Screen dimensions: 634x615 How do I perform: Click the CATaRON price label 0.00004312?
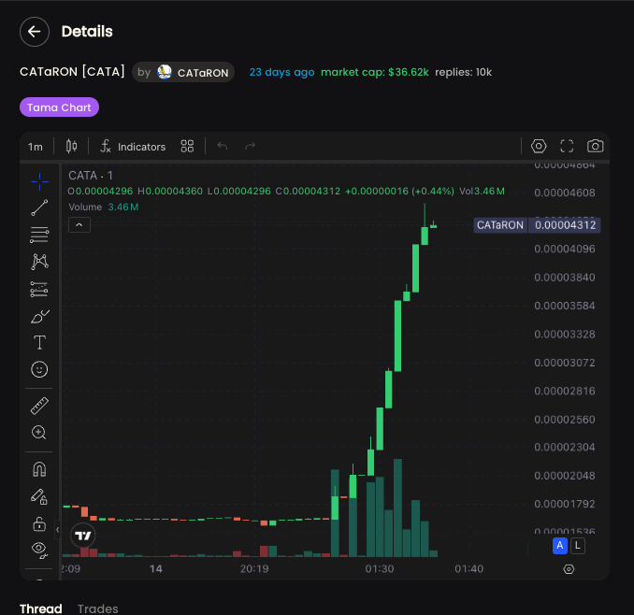[x=537, y=225]
